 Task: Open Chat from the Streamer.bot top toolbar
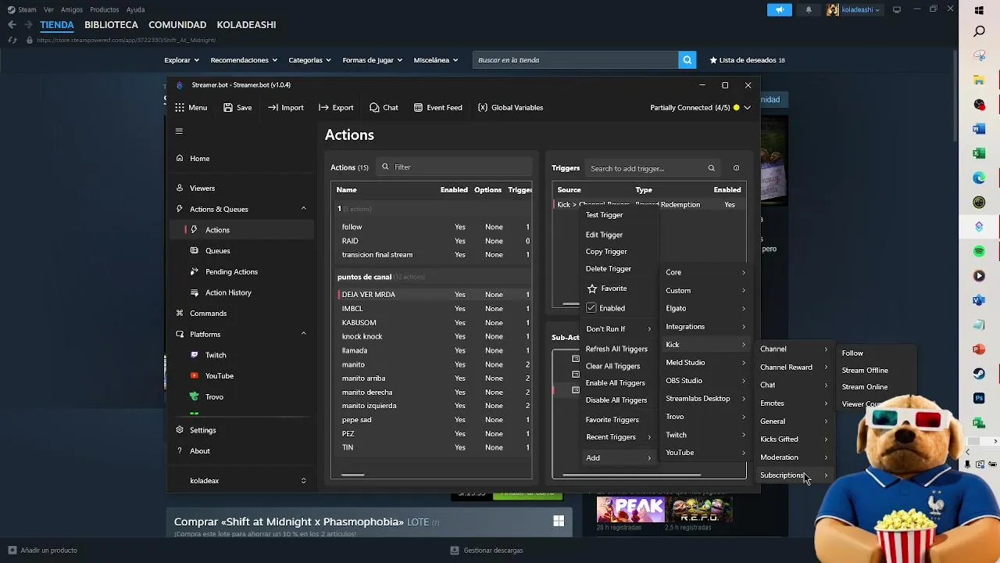click(x=384, y=108)
